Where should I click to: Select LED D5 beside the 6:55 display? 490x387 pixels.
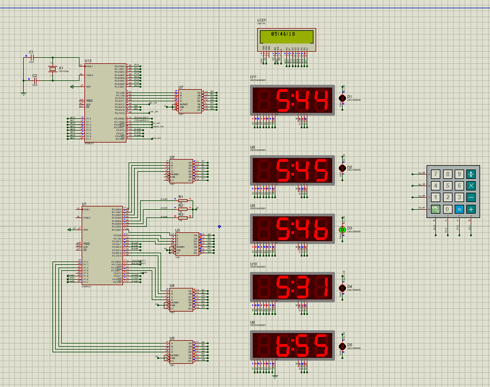pyautogui.click(x=342, y=347)
